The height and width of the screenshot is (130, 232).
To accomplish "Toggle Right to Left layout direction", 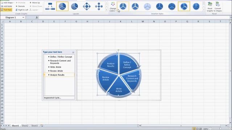I will pos(22,10).
